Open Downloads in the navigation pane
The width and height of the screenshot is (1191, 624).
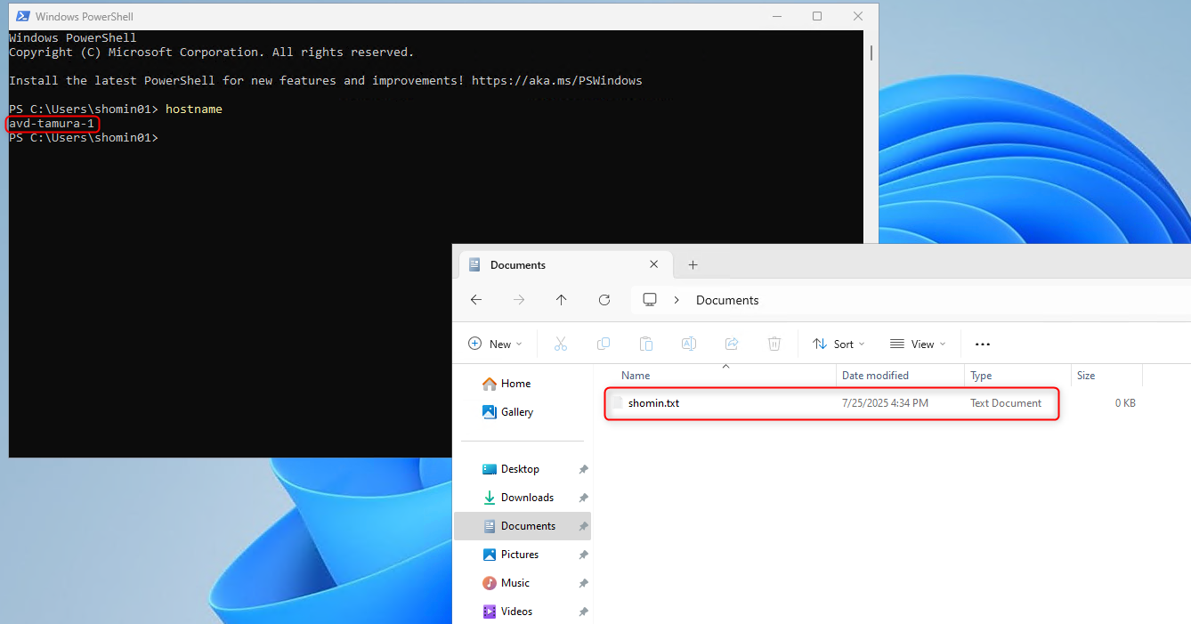(x=517, y=498)
